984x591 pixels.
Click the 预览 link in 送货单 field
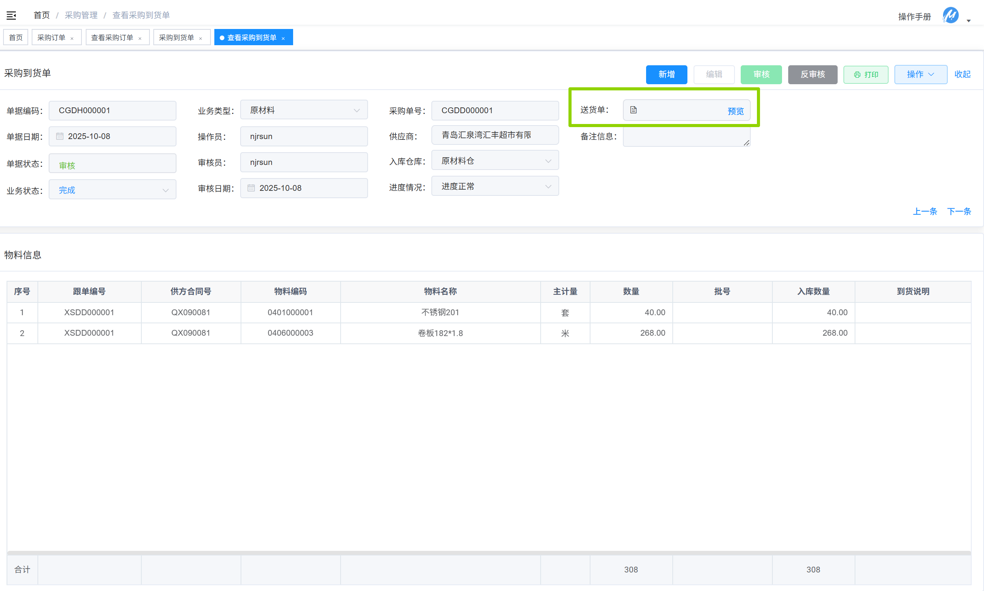tap(735, 111)
